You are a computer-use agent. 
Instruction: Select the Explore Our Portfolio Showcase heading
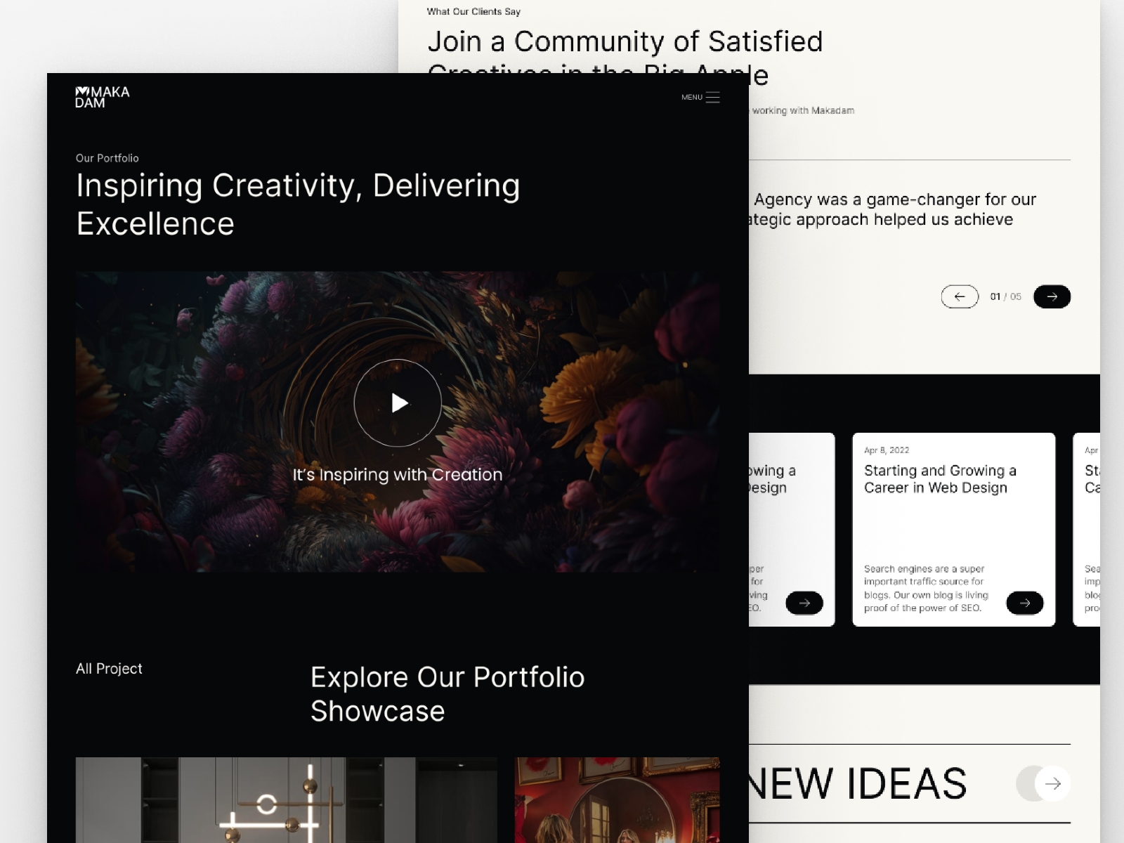(447, 694)
